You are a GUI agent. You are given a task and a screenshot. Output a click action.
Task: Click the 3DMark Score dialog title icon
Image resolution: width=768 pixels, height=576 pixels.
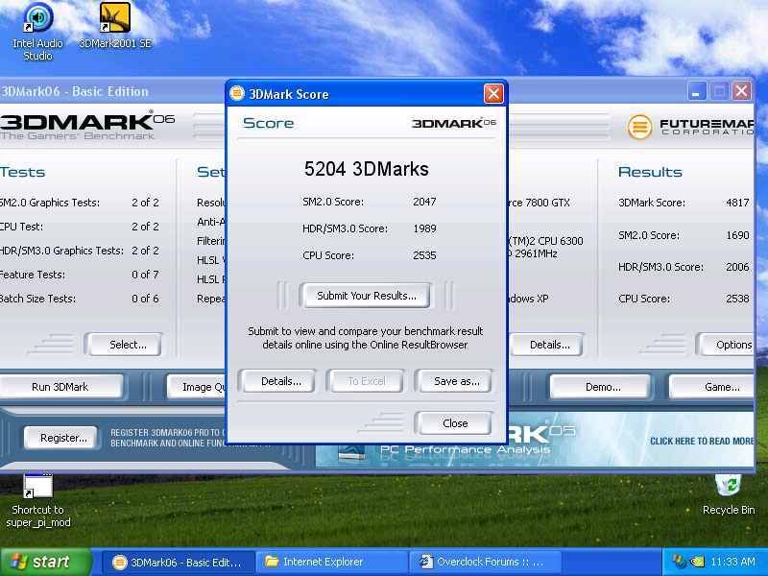pos(237,93)
